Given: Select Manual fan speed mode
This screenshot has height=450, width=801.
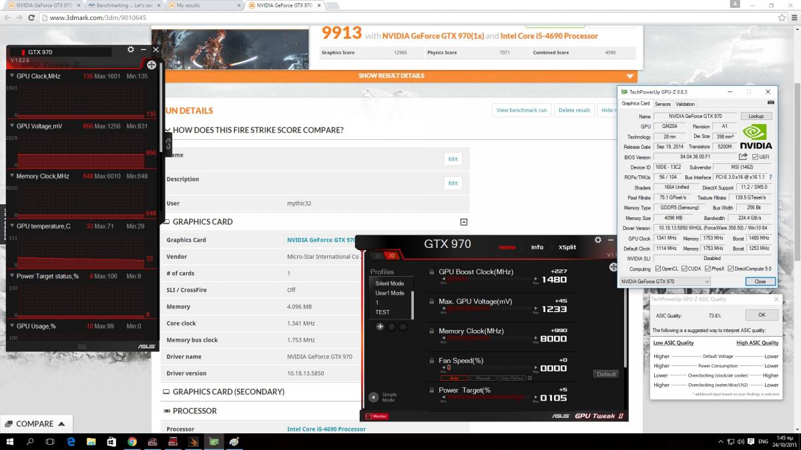Looking at the screenshot, I should tap(483, 378).
